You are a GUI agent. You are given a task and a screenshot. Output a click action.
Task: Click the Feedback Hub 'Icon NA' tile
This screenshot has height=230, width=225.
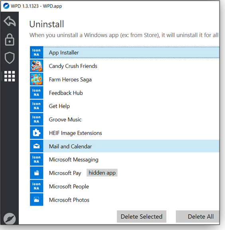tap(37, 93)
